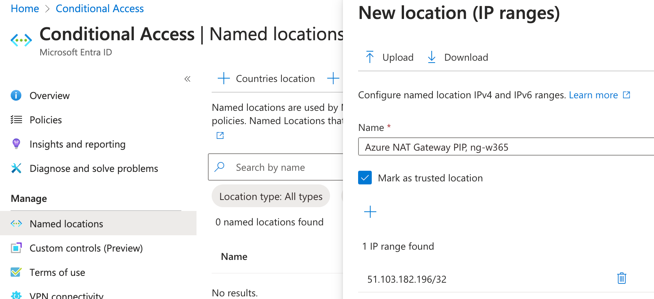Click the Custom controls (Preview) icon
This screenshot has height=299, width=654.
coord(16,248)
